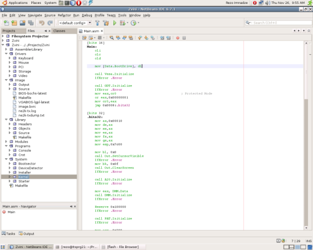Click Find Previous Occurrence editor icon
The image size is (313, 250).
(118, 38)
